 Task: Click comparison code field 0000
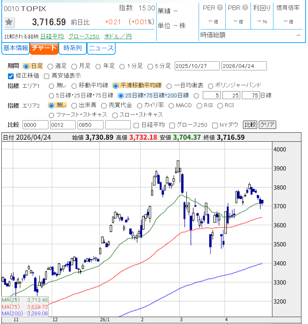[35, 125]
